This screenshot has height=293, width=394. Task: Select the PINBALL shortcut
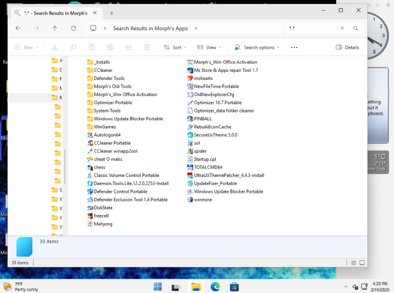[199, 119]
